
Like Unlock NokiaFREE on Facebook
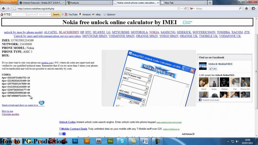[x=213, y=69]
